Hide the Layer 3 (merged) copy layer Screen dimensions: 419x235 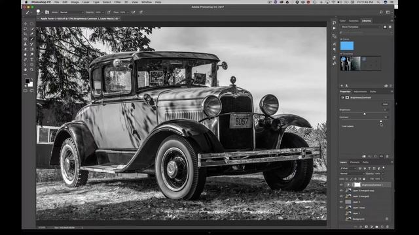(x=341, y=191)
